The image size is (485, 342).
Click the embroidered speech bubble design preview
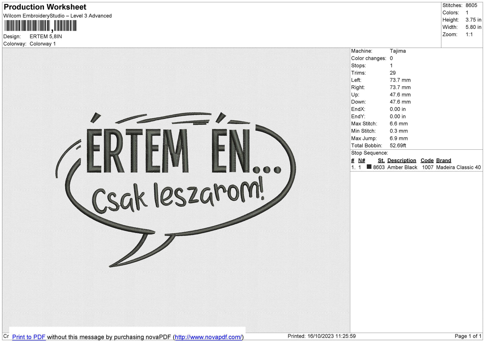pyautogui.click(x=176, y=190)
